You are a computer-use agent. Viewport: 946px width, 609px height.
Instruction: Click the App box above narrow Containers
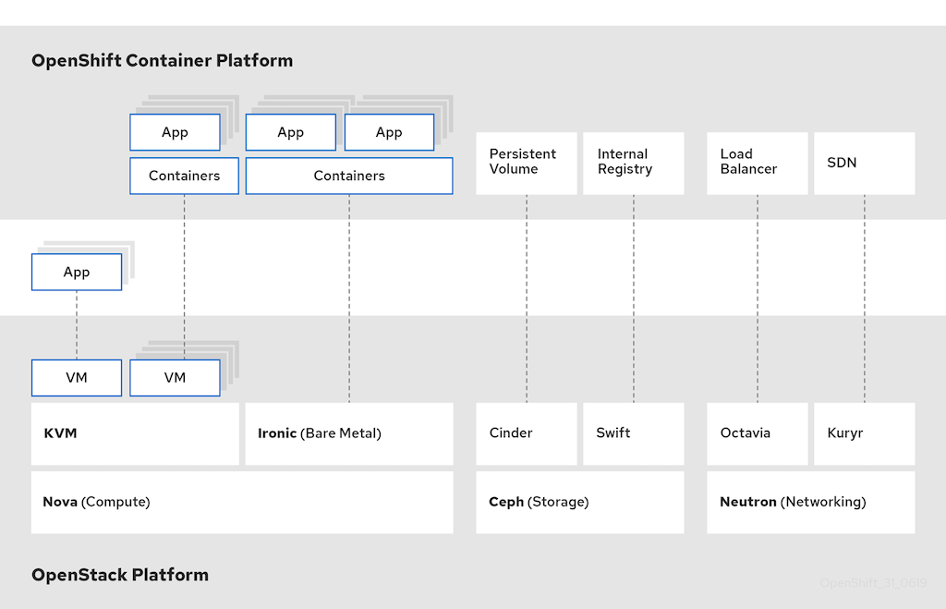[x=175, y=132]
